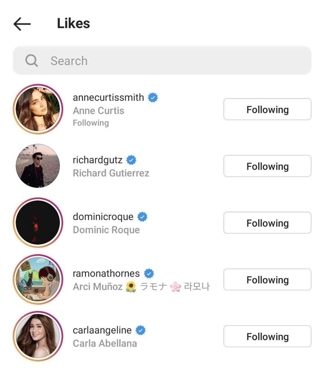Toggle Following button for Dominic Roque
This screenshot has width=324, height=370.
(x=267, y=223)
